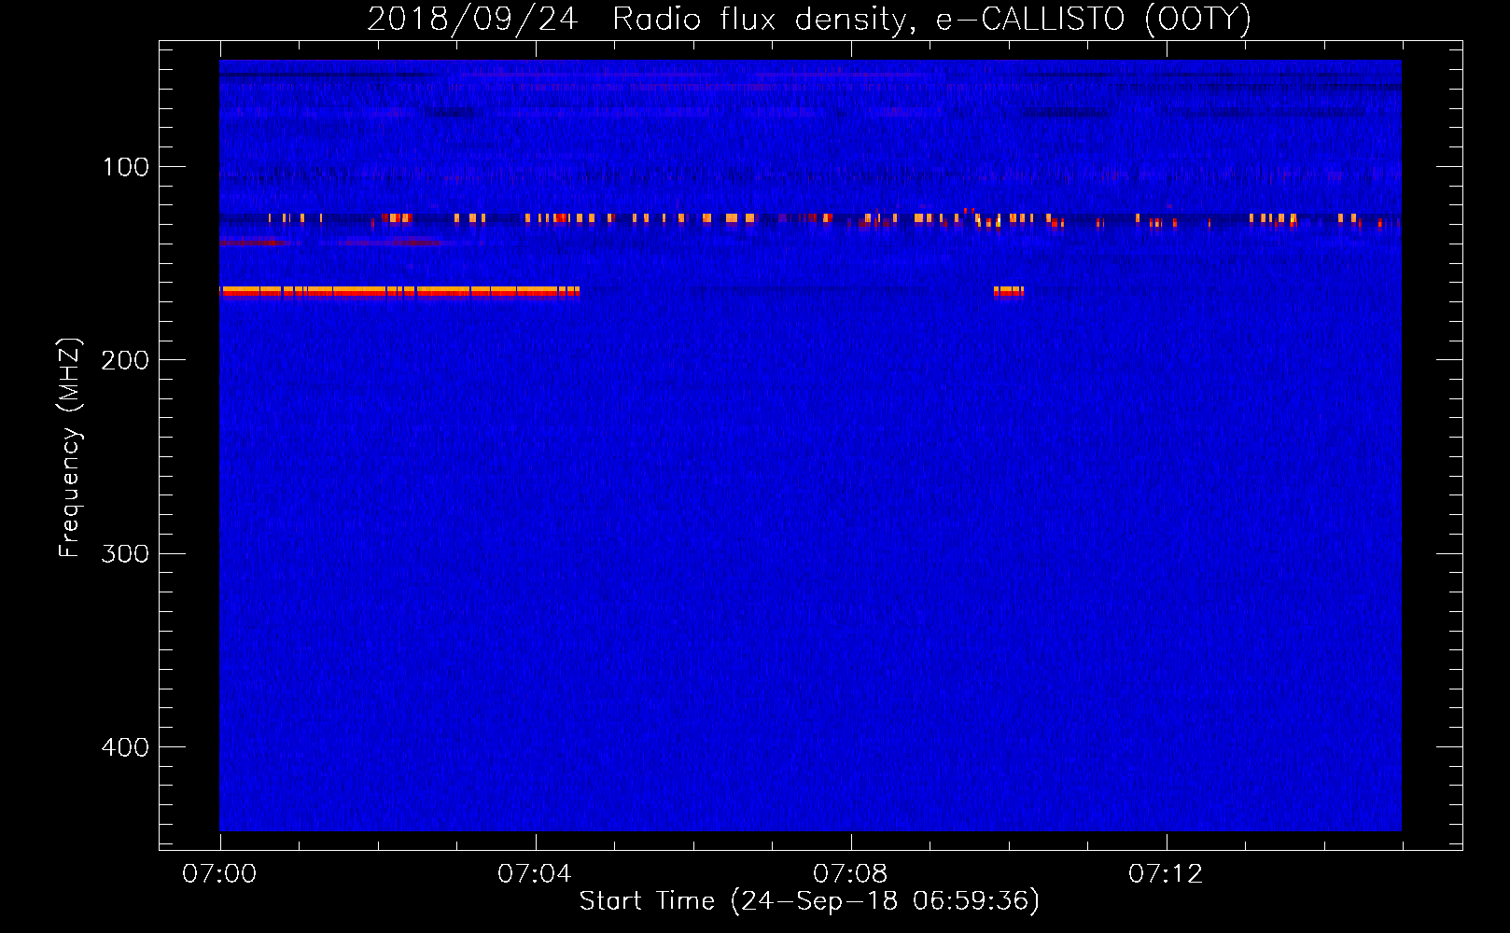Click the '300' frequency tick label
This screenshot has height=933, width=1510.
pos(125,553)
